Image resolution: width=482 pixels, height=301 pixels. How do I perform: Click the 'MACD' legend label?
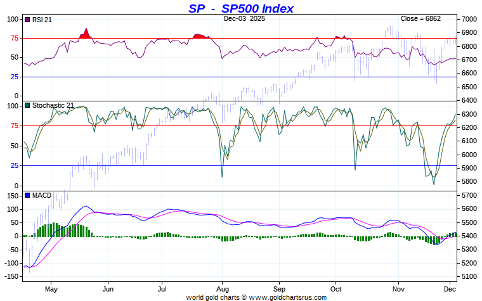[42, 195]
